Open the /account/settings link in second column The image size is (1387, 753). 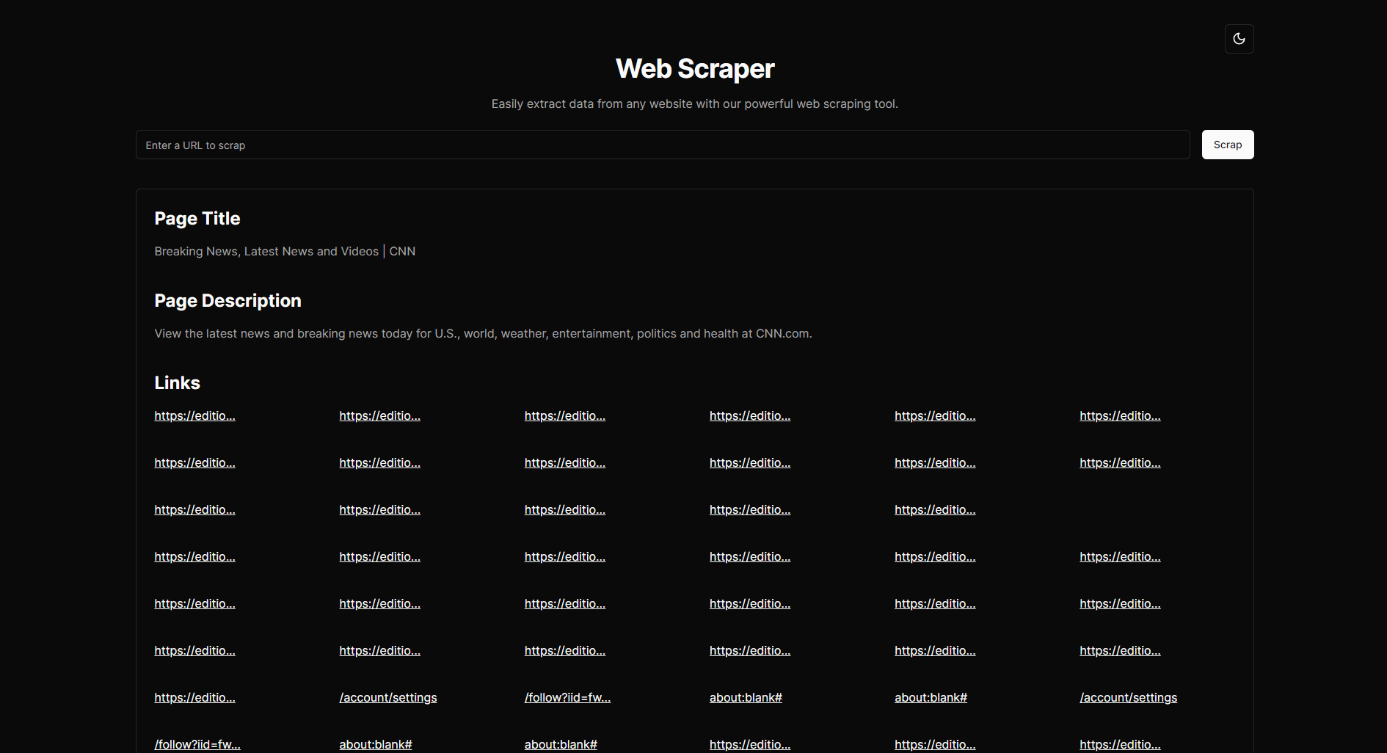click(387, 697)
